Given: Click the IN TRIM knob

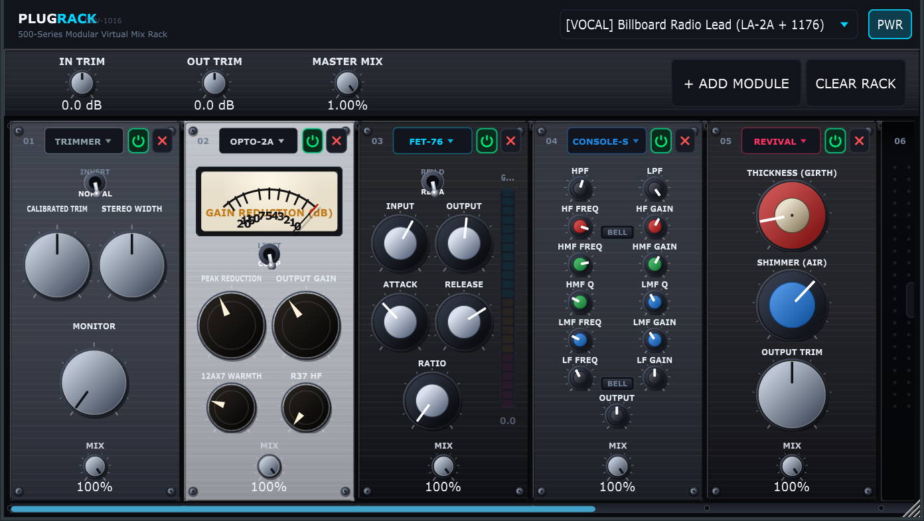Looking at the screenshot, I should click(x=82, y=83).
